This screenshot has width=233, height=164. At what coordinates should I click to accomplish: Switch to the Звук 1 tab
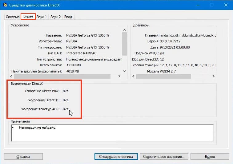pos(42,17)
